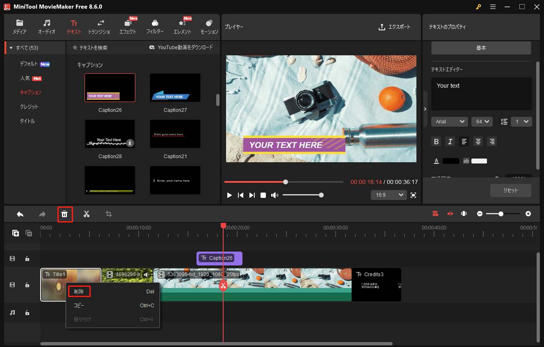Viewport: 544px width, 347px height.
Task: Select the Caption26 thumbnail in the library
Action: pos(110,87)
